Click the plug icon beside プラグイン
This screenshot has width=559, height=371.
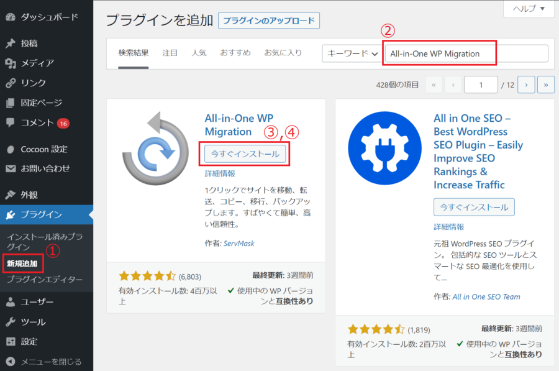[11, 215]
